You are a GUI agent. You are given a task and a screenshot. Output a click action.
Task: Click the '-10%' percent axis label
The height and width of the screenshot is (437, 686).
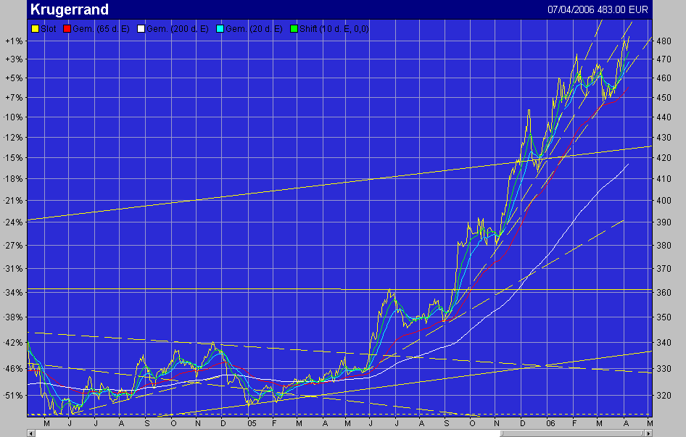pyautogui.click(x=13, y=117)
